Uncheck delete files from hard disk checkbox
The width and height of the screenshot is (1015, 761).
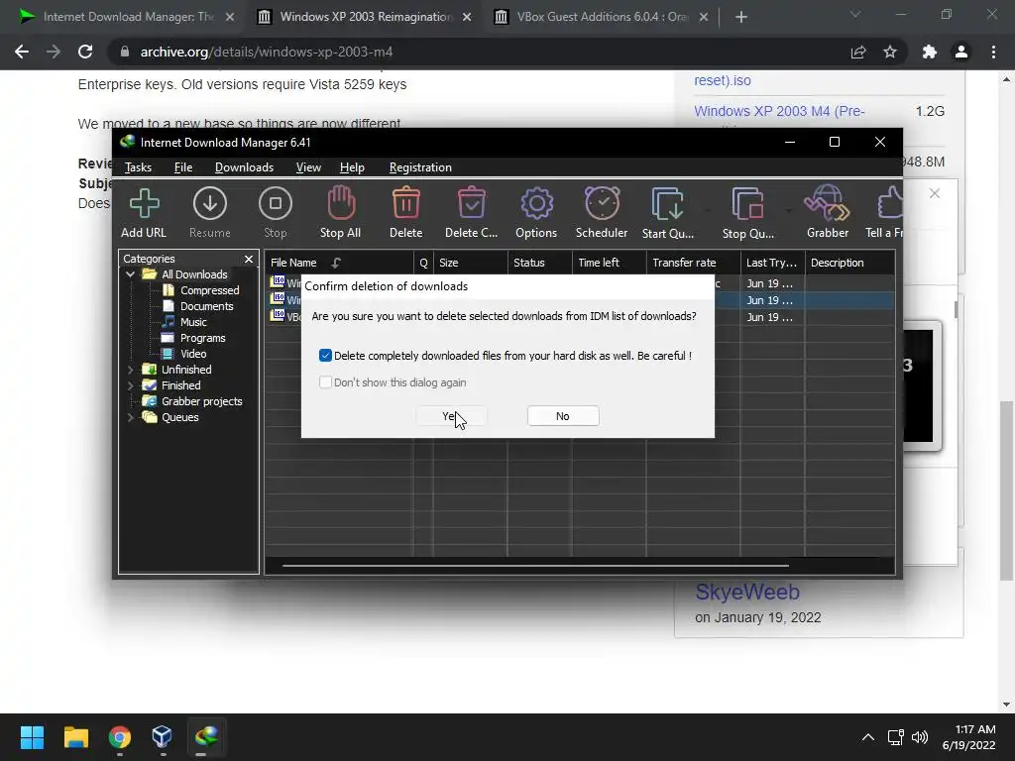[x=325, y=356]
